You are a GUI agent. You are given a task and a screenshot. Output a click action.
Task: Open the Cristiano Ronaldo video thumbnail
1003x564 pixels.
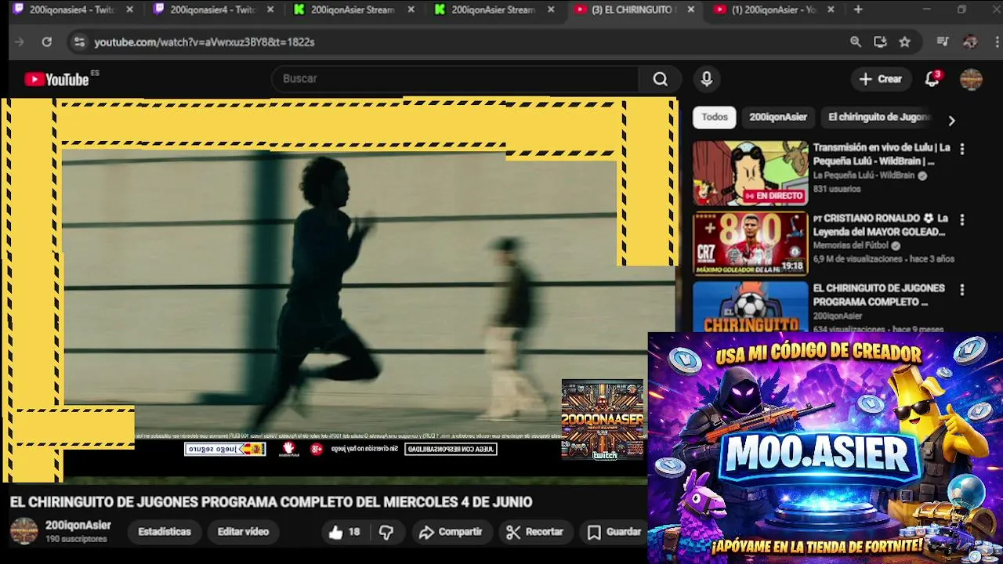click(750, 244)
